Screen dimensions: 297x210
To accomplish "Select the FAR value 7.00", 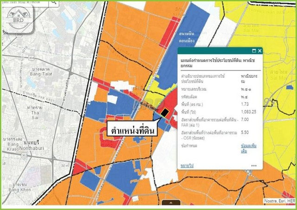I will [x=245, y=120].
